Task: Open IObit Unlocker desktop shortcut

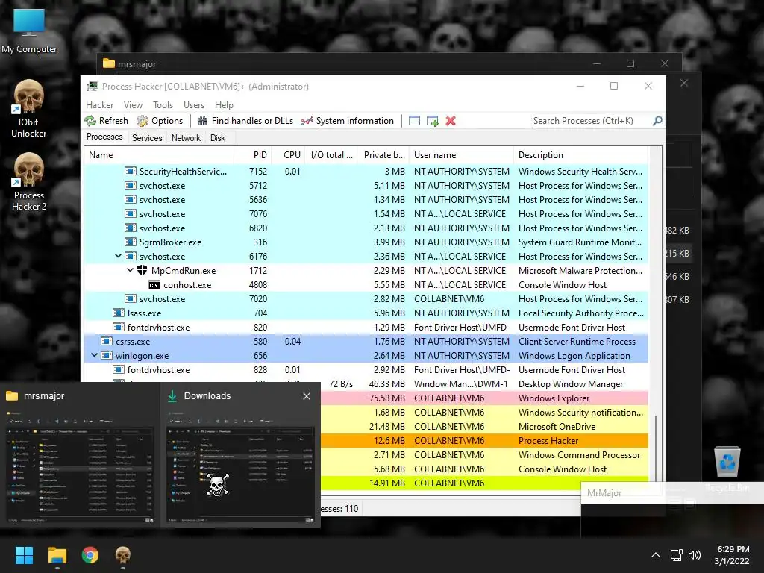Action: 29,109
